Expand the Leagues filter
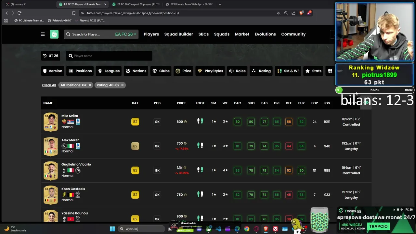The height and width of the screenshot is (234, 416). [x=109, y=71]
